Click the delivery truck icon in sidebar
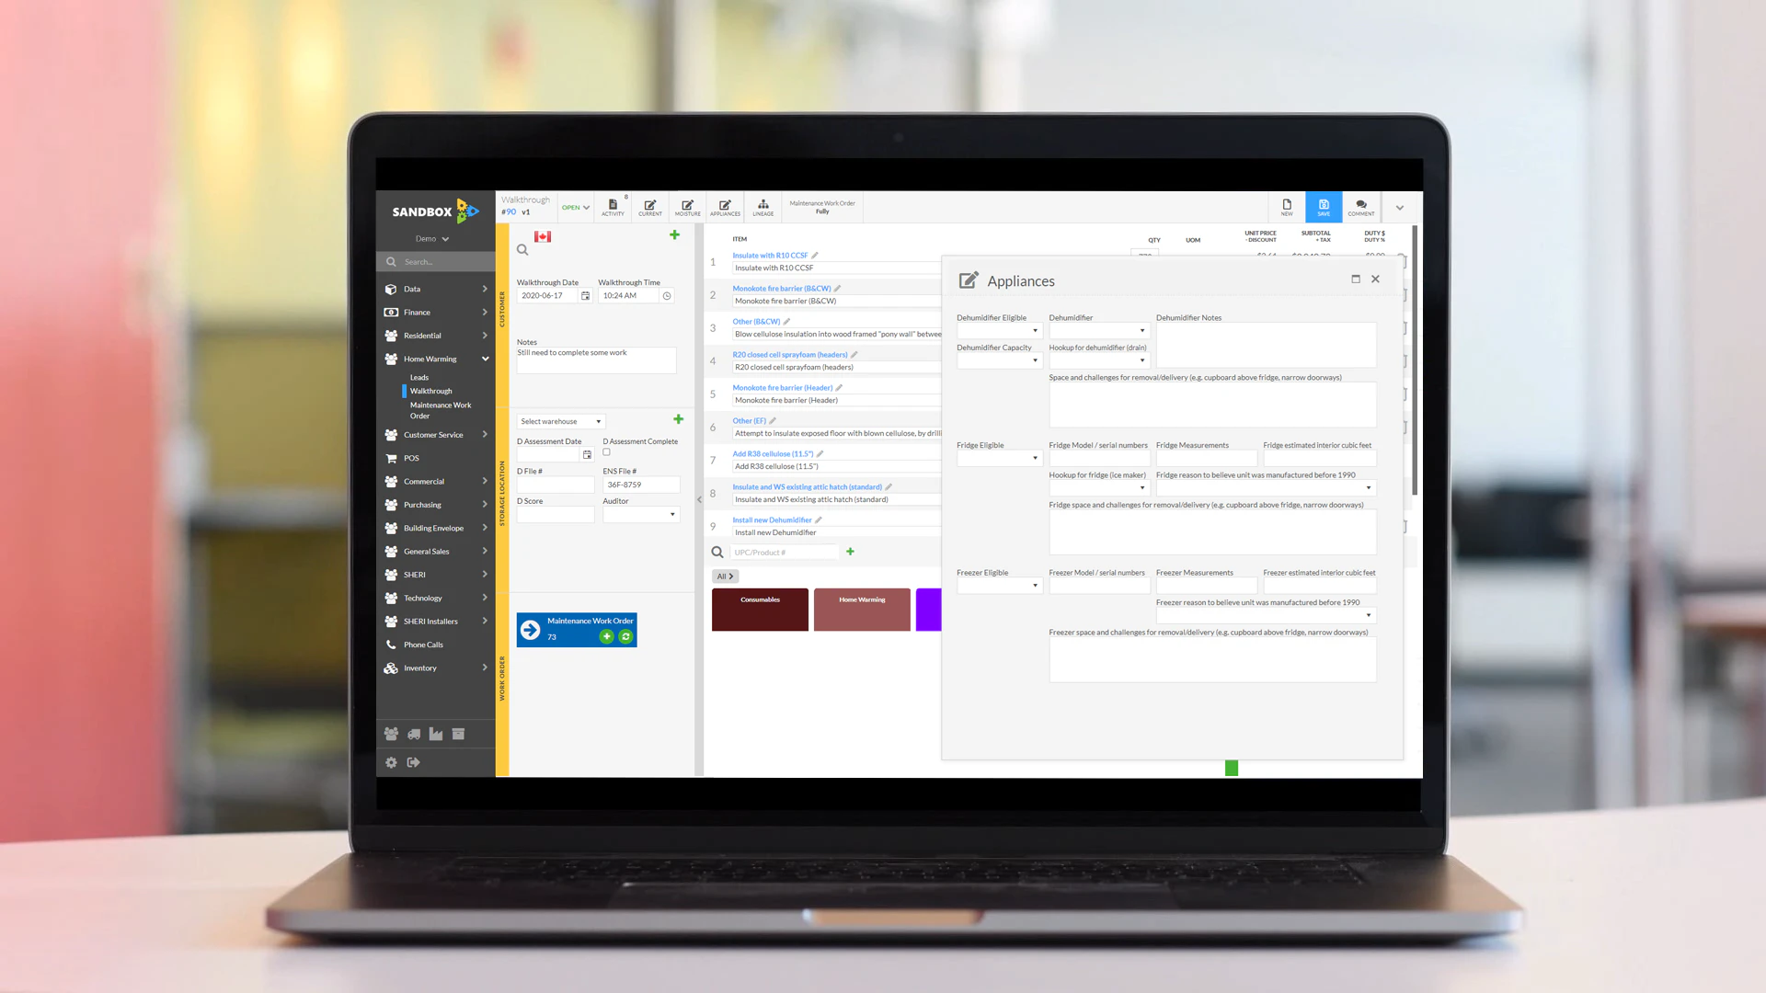Screen dimensions: 1766x993 [414, 734]
